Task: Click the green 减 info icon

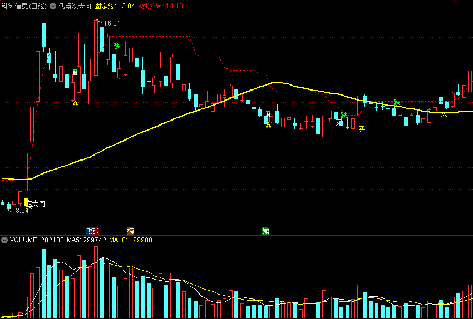Action: (x=265, y=231)
